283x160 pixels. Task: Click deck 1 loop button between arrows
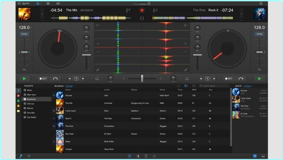point(76,79)
